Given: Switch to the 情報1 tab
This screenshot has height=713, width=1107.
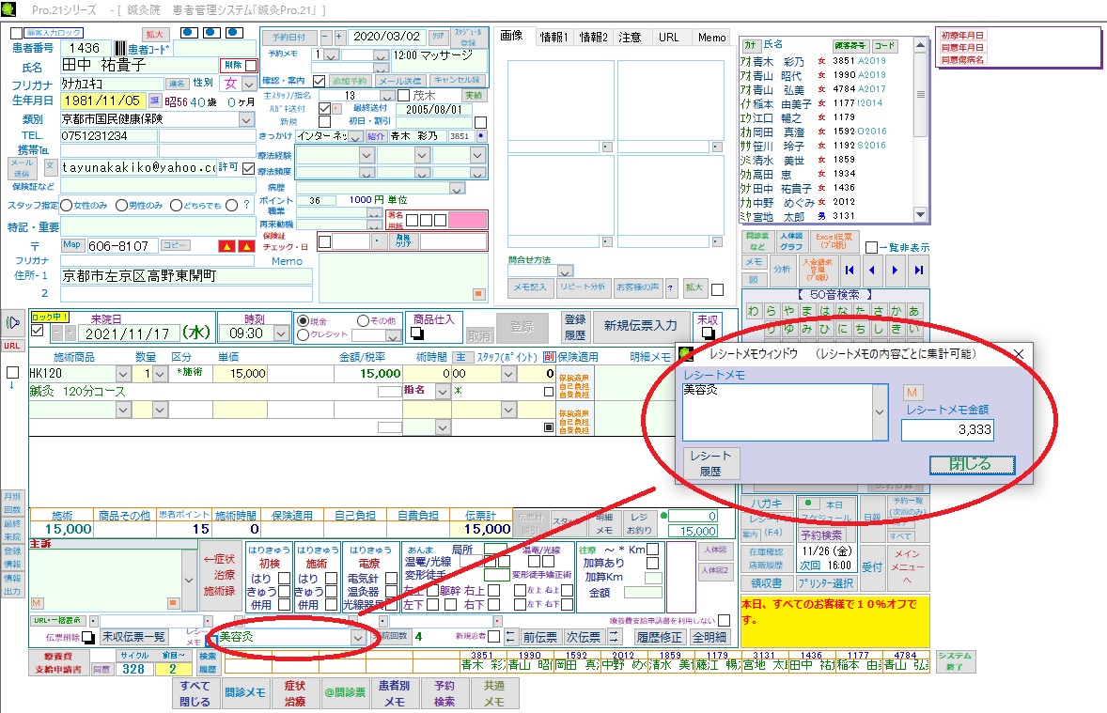Looking at the screenshot, I should coord(554,37).
